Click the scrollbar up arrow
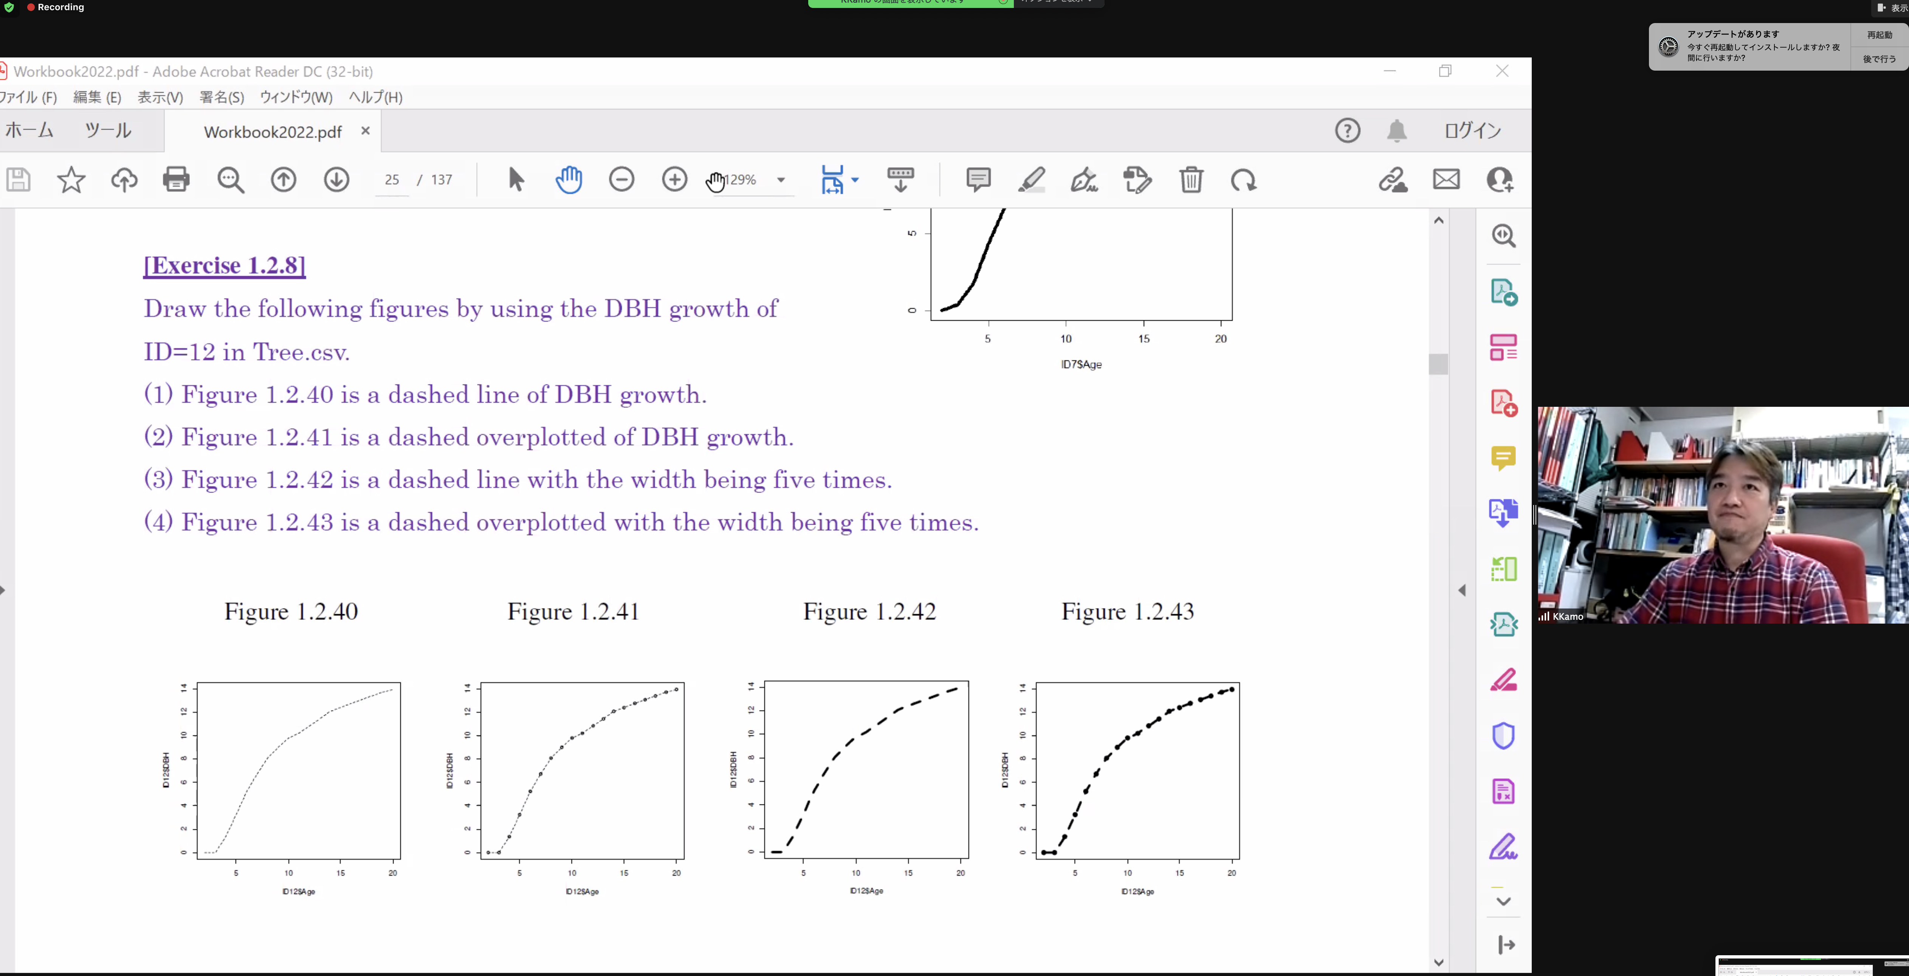The image size is (1909, 976). coord(1438,220)
